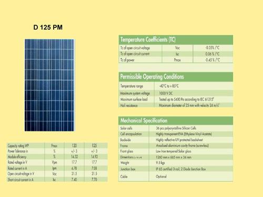Viewport: 263px width, 197px height.
Task: Click the "-40°C to +85°C" value
Action: tap(169, 86)
